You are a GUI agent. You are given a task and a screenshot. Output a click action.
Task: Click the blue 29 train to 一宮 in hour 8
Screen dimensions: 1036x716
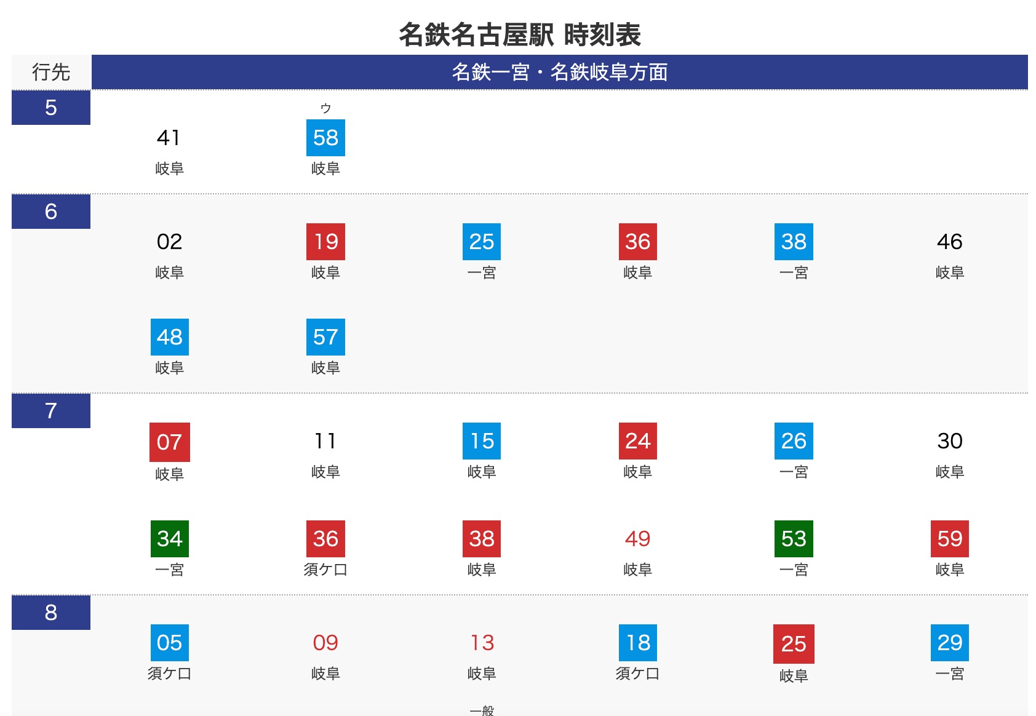click(x=950, y=643)
